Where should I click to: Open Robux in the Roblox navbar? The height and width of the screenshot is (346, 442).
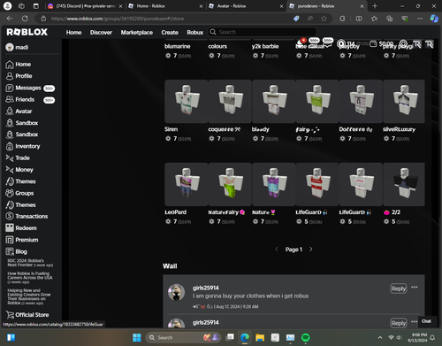pyautogui.click(x=195, y=33)
